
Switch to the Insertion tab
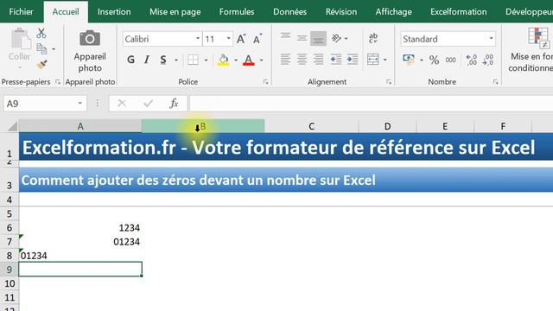[x=114, y=11]
